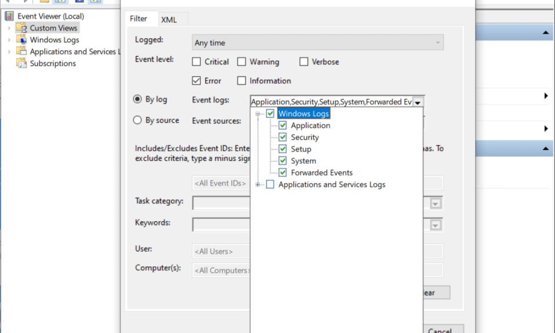
Task: Open the Logged time range dropdown
Action: (x=317, y=43)
